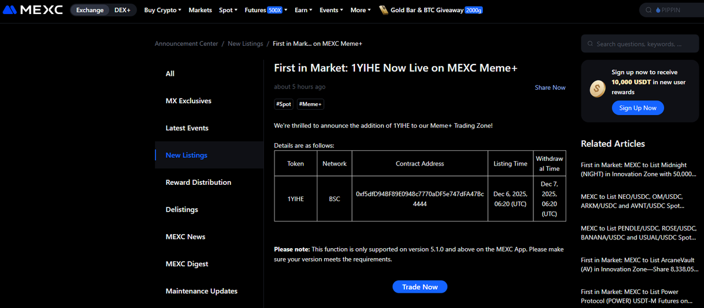Click the search magnifier icon in header
The width and height of the screenshot is (704, 308).
(648, 10)
